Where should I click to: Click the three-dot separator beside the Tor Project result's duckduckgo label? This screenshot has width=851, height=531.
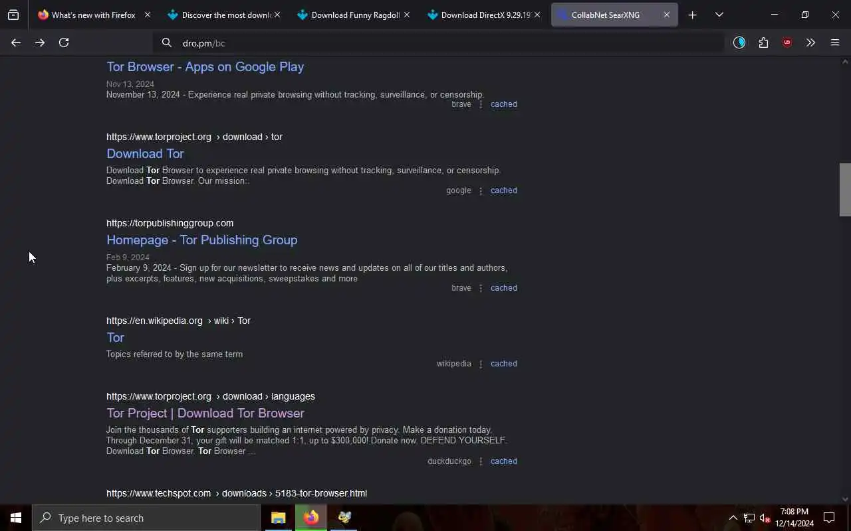tap(481, 462)
